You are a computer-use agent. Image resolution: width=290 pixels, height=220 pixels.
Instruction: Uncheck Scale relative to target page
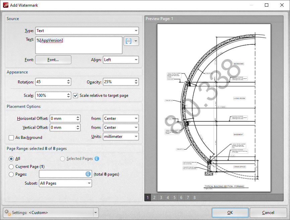click(75, 95)
